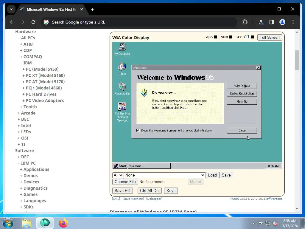
Task: Select the Recycle Bin desktop icon
Action: click(x=122, y=89)
